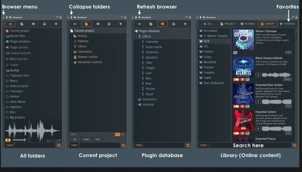This screenshot has height=172, width=302.
Task: Click Refresh browser icon in Library panel header
Action: [x=204, y=18]
